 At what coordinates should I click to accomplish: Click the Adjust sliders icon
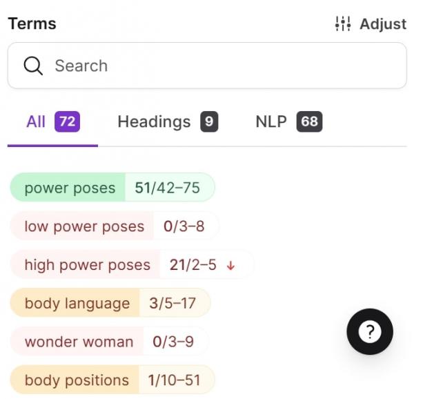(x=342, y=24)
